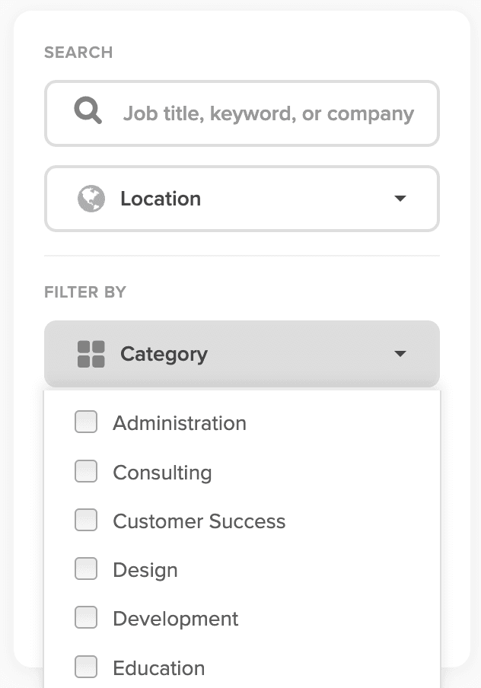
Task: Pick the Consulting category label
Action: coord(162,473)
